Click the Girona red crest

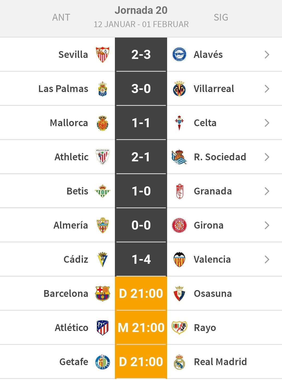pos(179,225)
